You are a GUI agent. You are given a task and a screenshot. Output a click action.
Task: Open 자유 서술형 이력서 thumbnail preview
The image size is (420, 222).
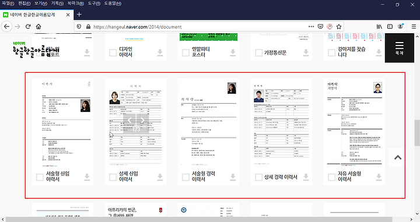[354, 124]
